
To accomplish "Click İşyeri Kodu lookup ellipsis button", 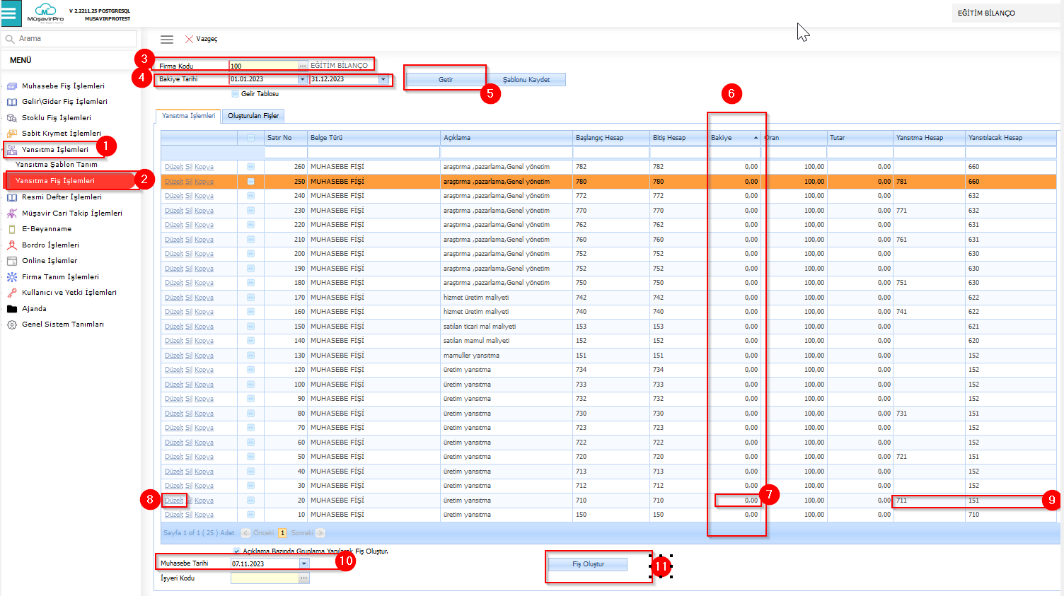I will click(304, 578).
